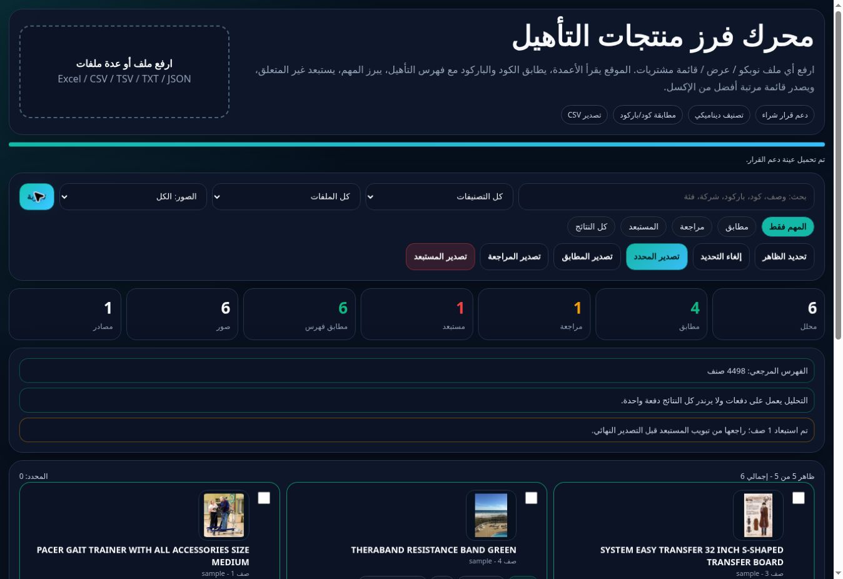
Task: Open the Pacer Gait Trainer thumbnail
Action: (x=224, y=515)
